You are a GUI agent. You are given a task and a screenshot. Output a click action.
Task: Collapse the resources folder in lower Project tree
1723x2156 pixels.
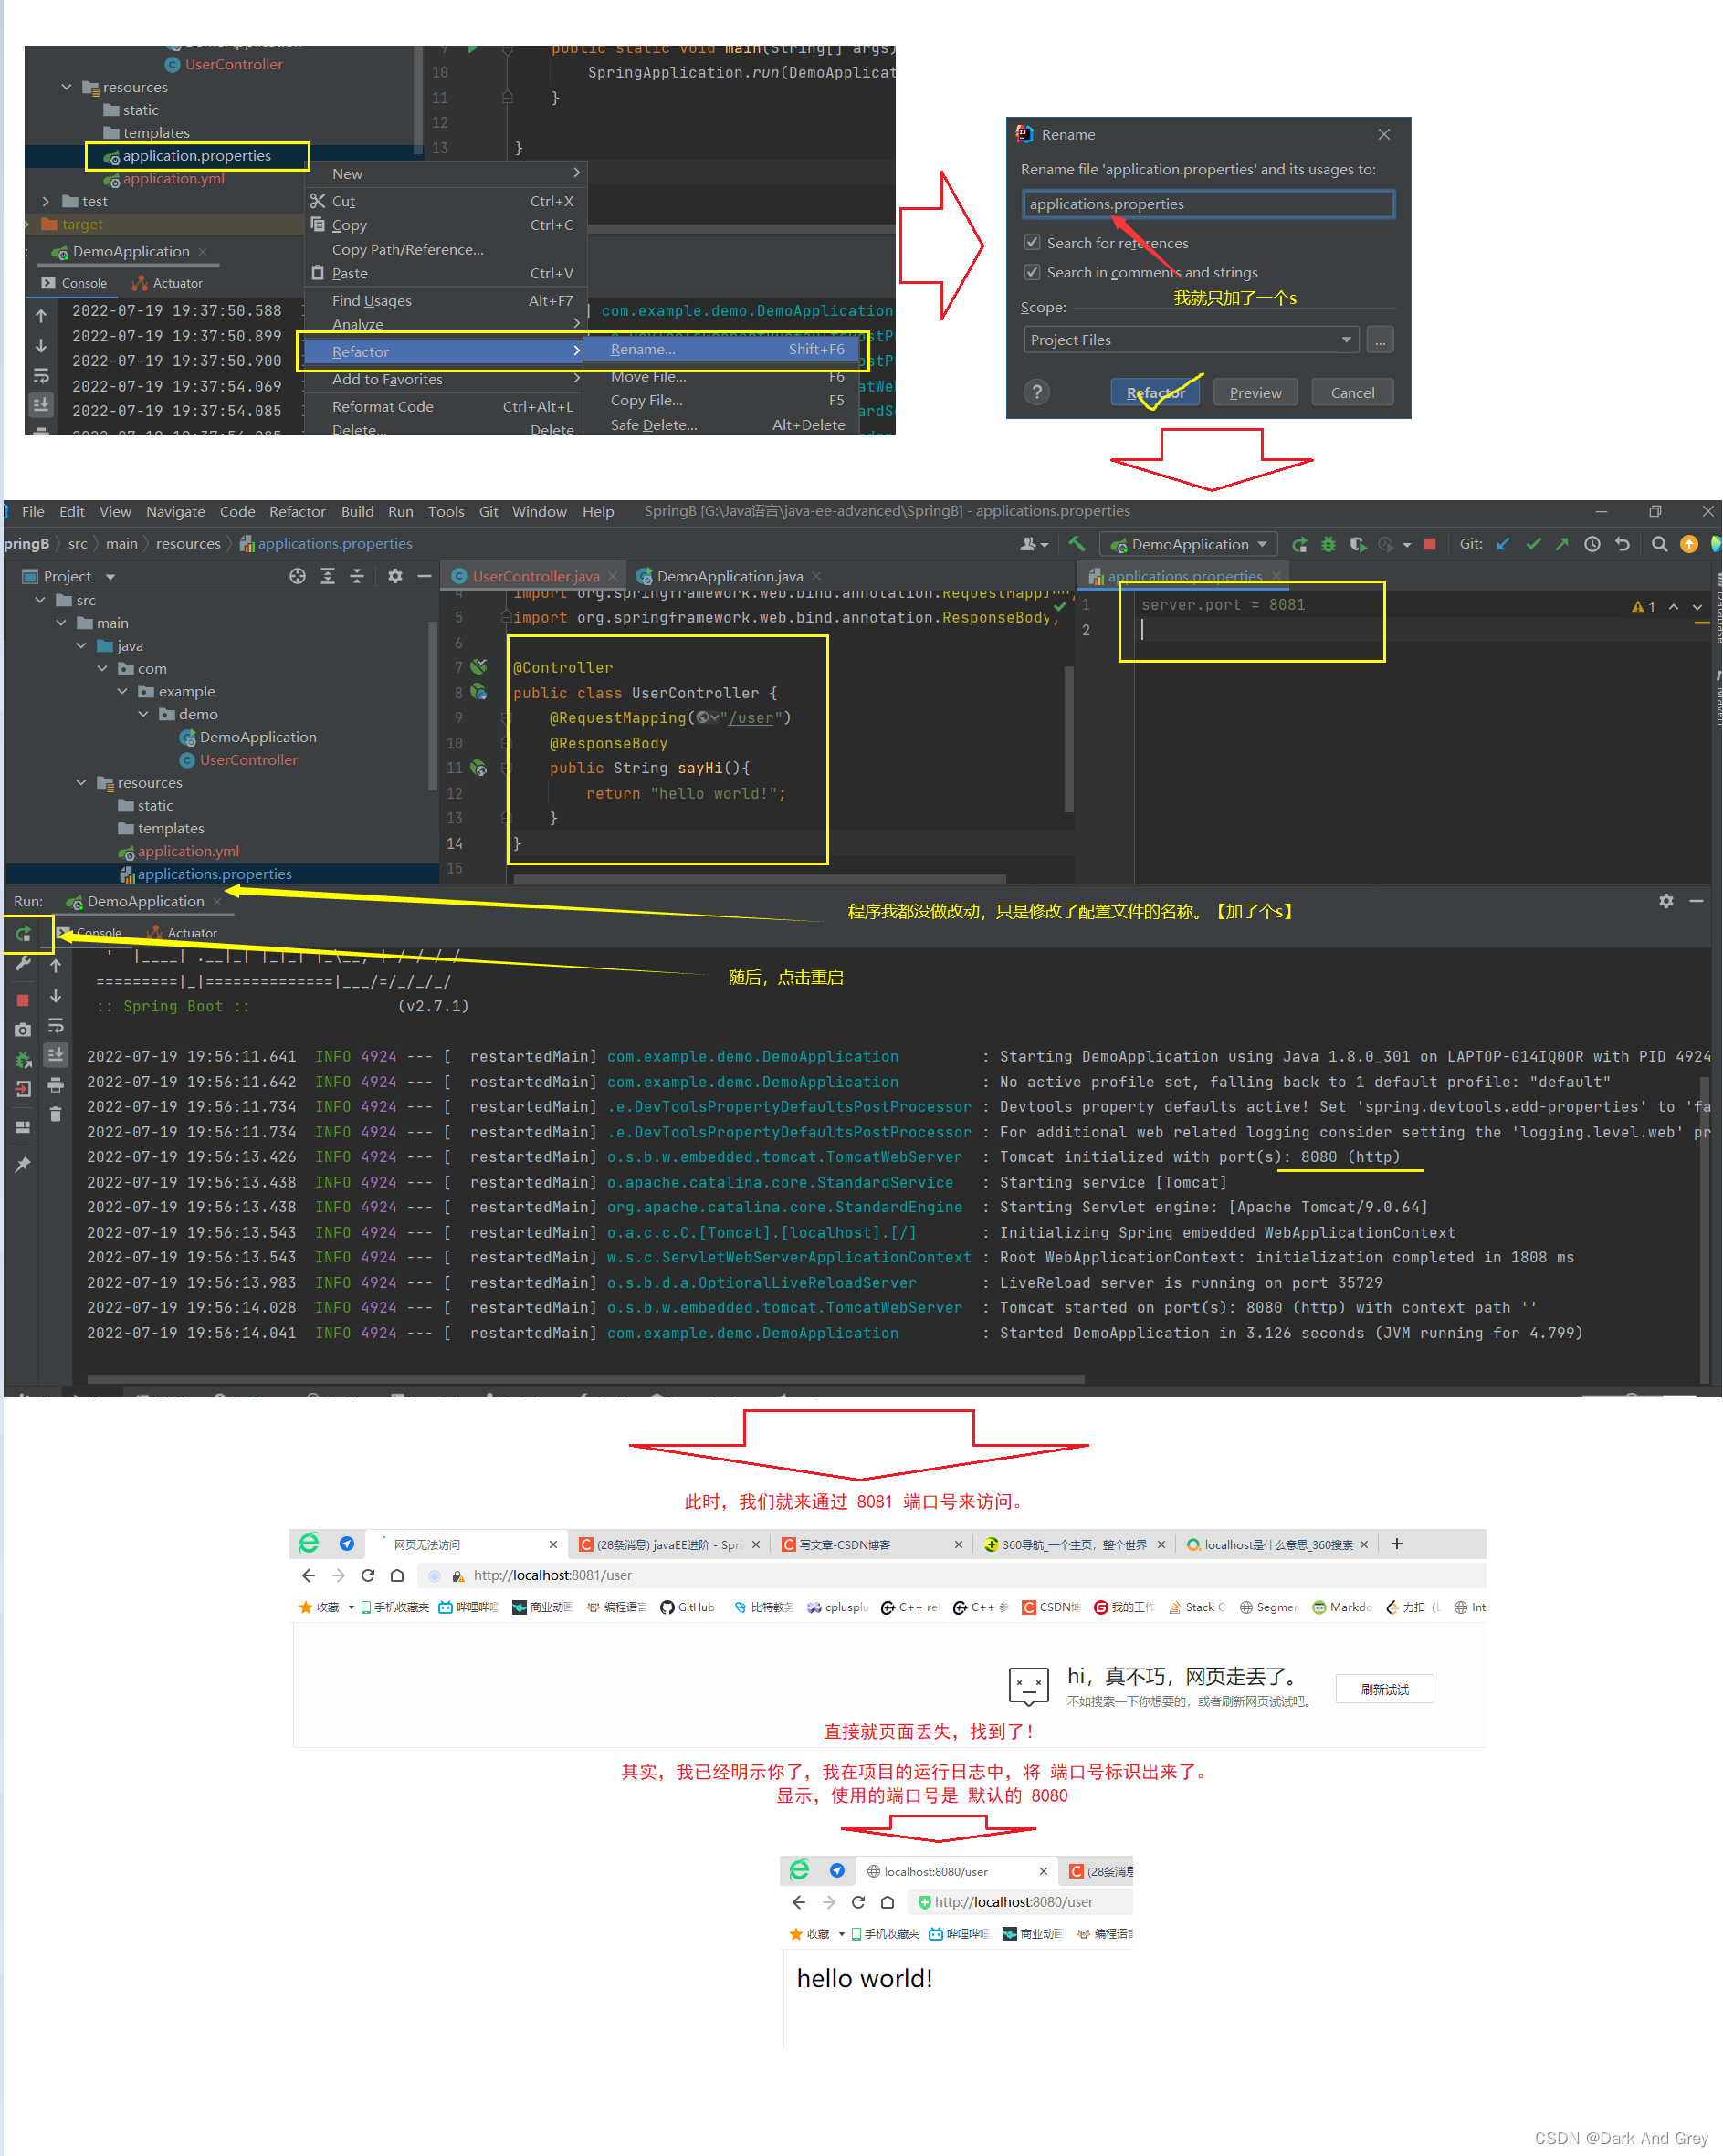pyautogui.click(x=82, y=783)
